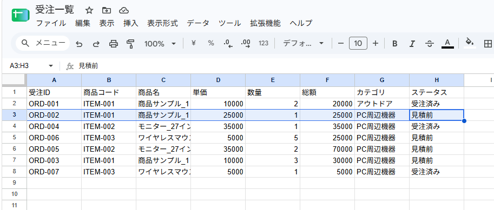This screenshot has width=494, height=210.
Task: Select column H header
Action: click(x=437, y=80)
